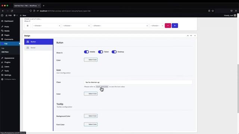Image resolution: width=239 pixels, height=134 pixels.
Task: Open a new browser tab with plus
Action: (44, 6)
